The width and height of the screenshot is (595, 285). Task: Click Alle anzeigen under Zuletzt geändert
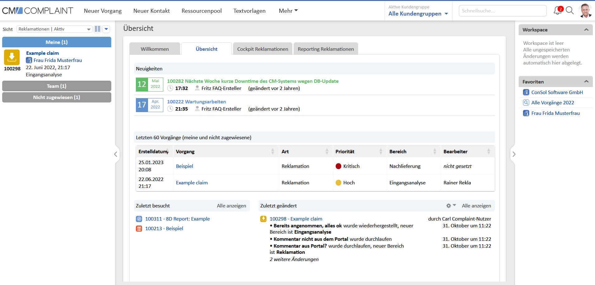476,206
